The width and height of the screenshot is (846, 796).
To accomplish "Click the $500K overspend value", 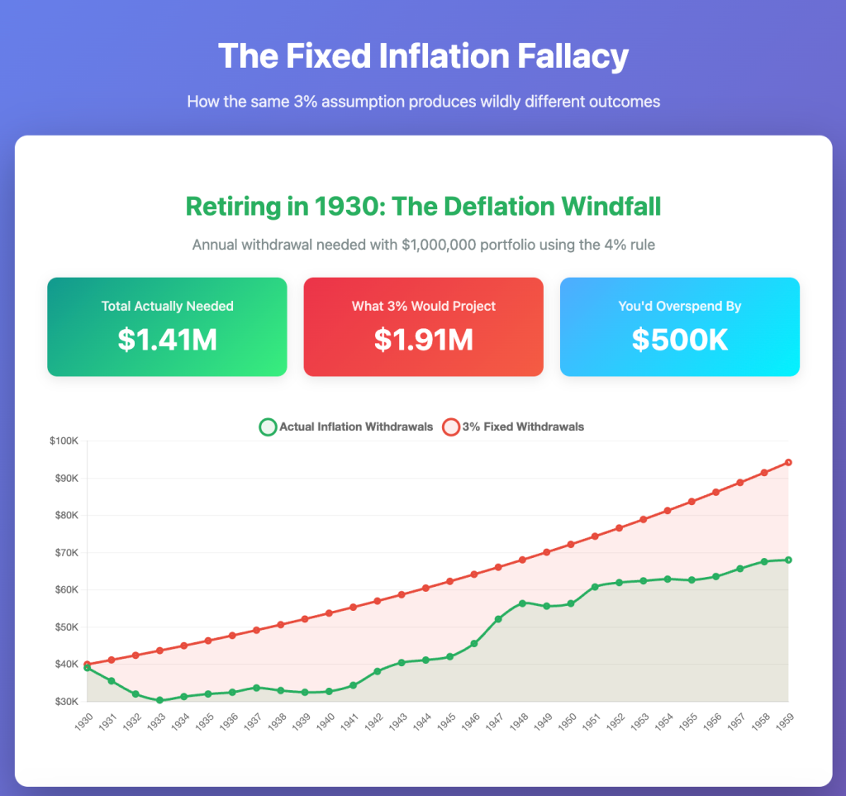I will pos(679,340).
